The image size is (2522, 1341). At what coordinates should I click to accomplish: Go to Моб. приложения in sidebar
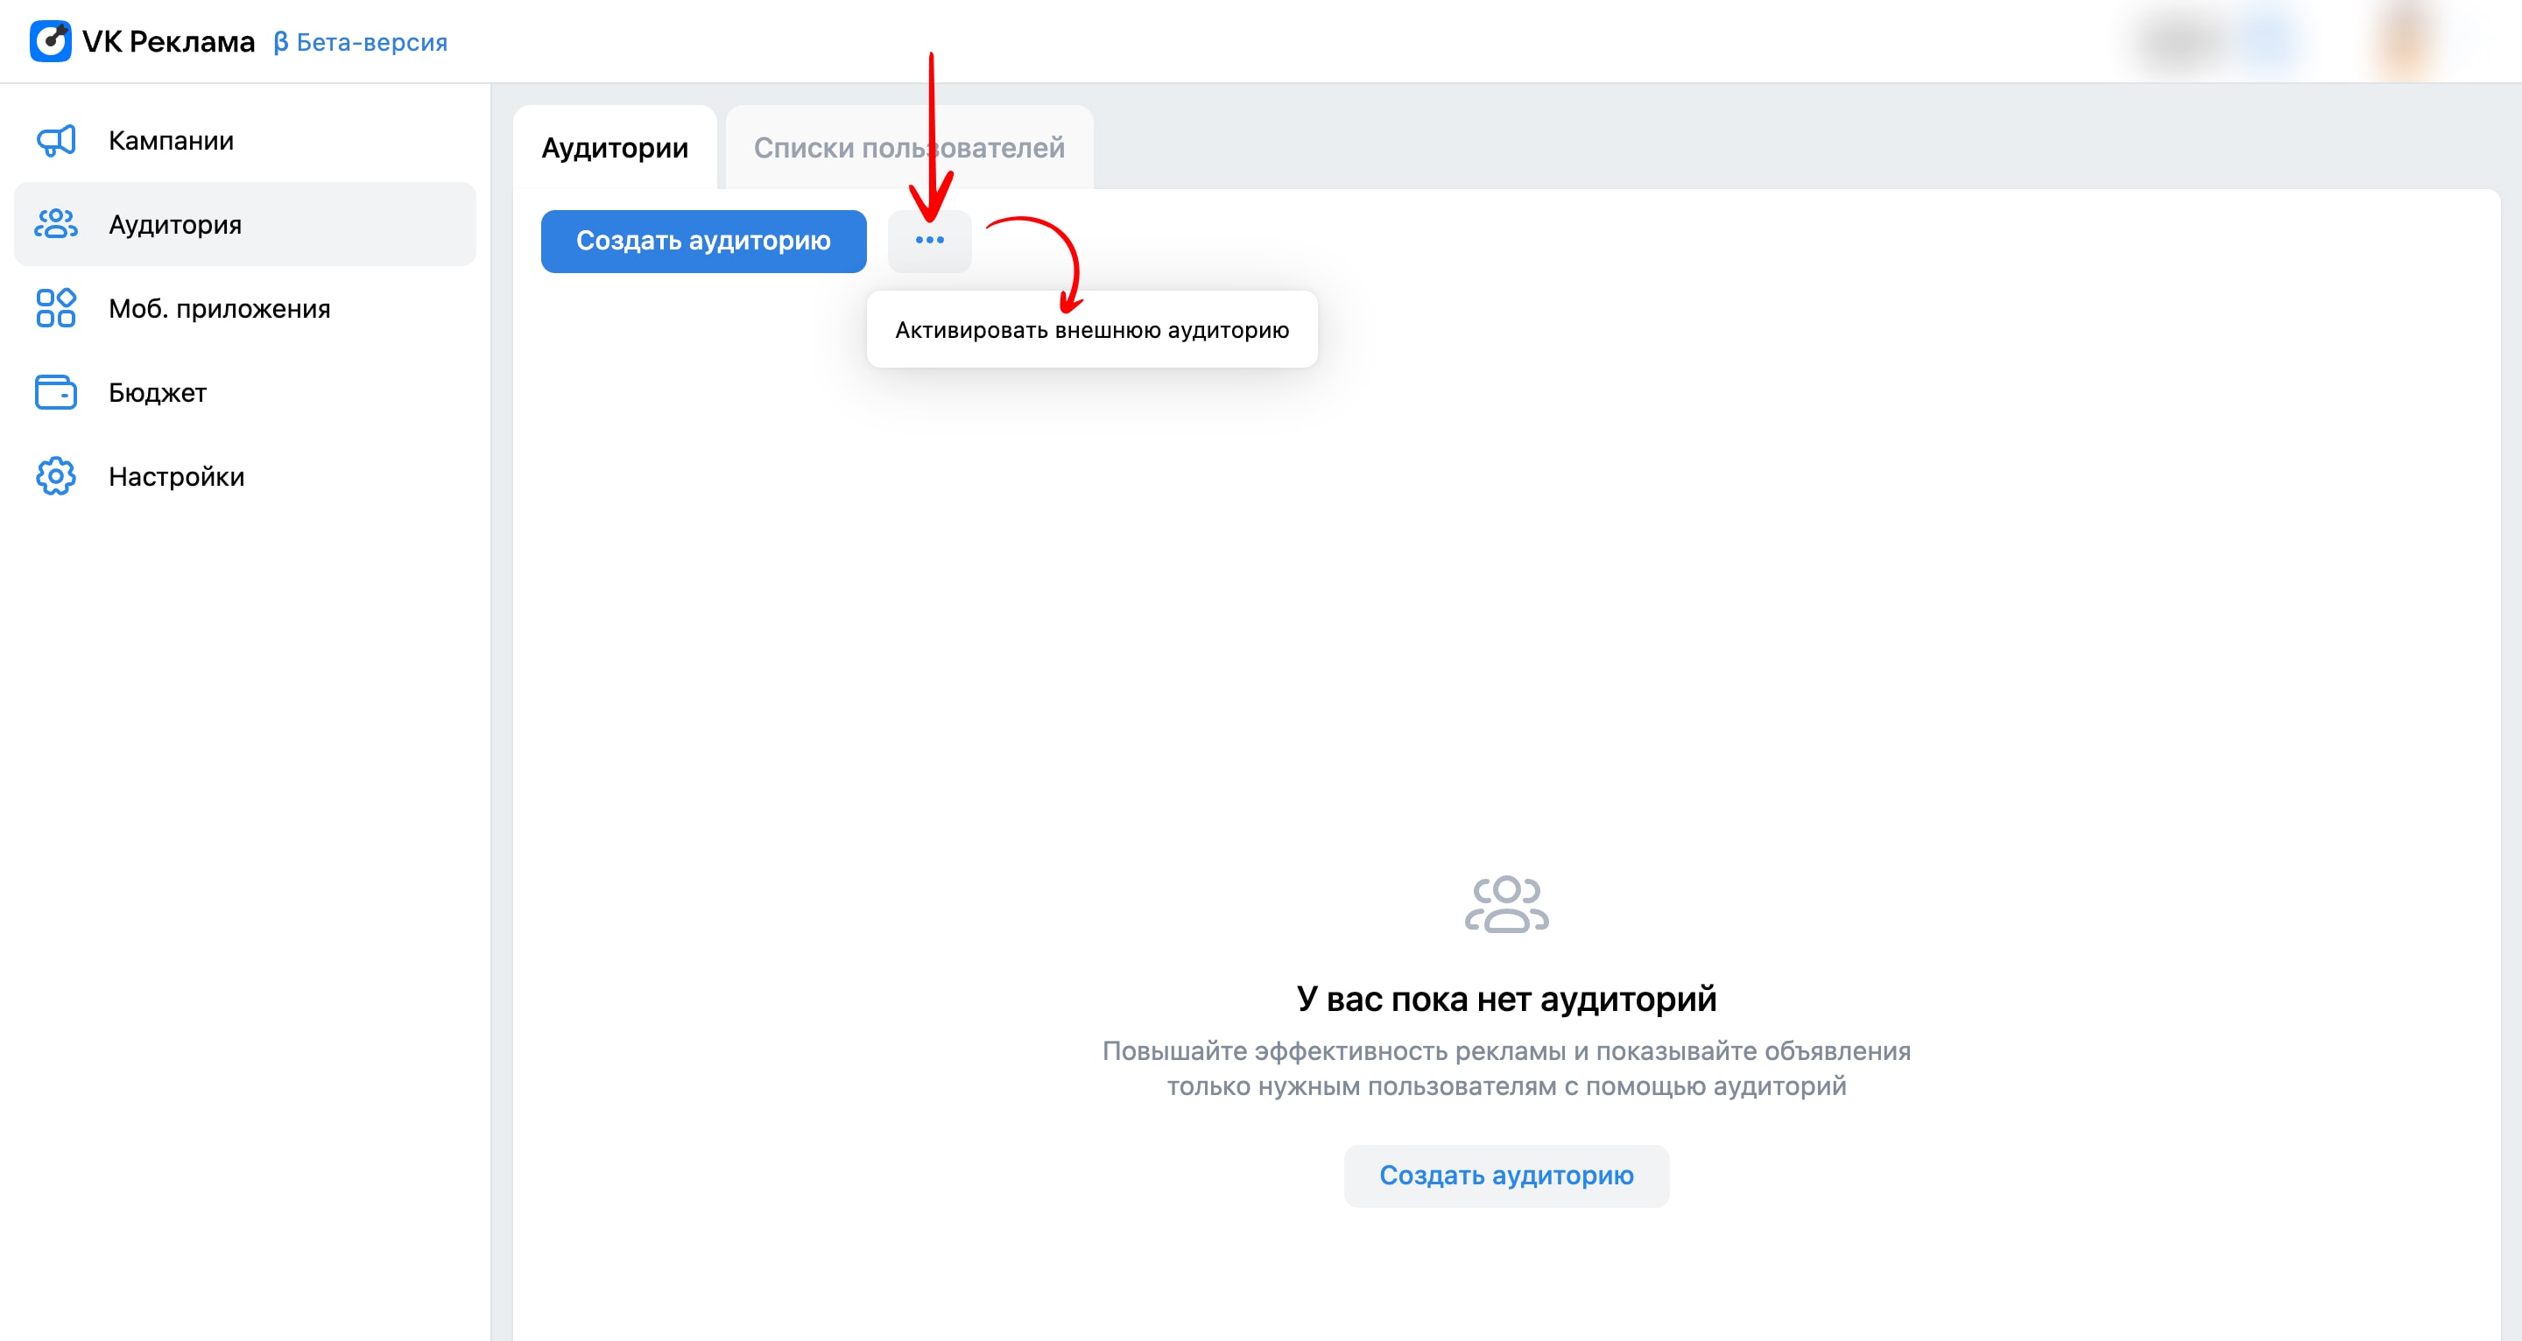(245, 308)
